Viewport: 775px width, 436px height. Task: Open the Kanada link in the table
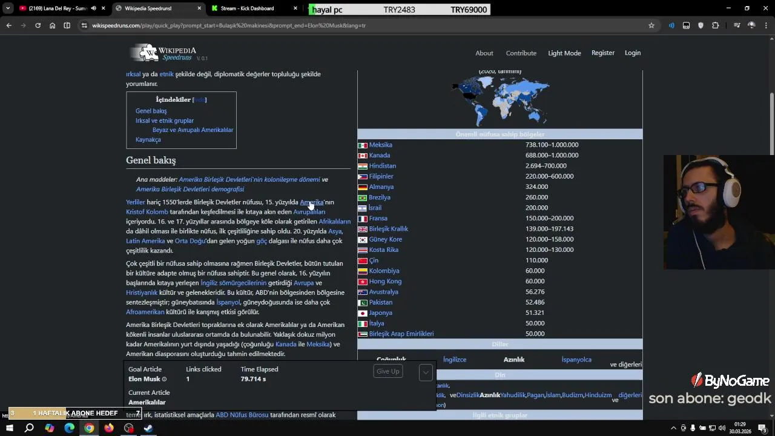tap(380, 156)
